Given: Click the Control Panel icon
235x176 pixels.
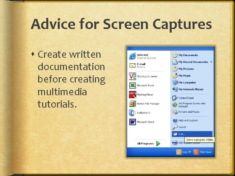Looking at the screenshot, I should point(175,98).
